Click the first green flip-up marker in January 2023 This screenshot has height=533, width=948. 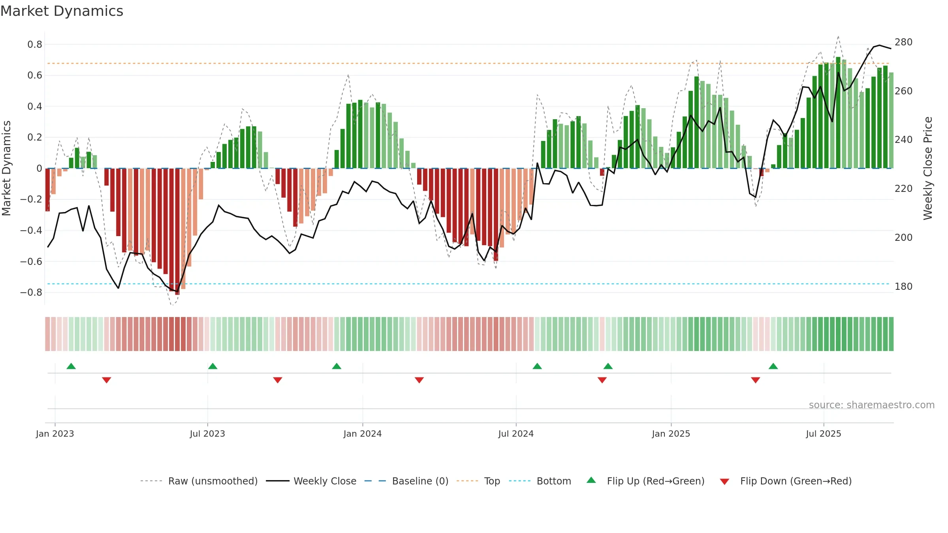tap(71, 366)
